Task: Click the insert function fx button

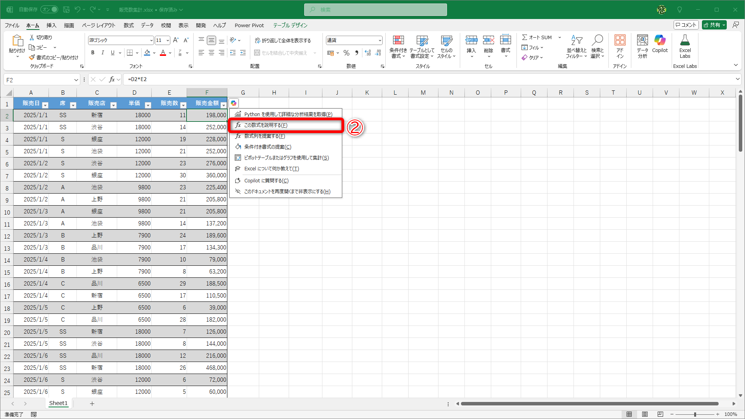Action: coord(112,80)
